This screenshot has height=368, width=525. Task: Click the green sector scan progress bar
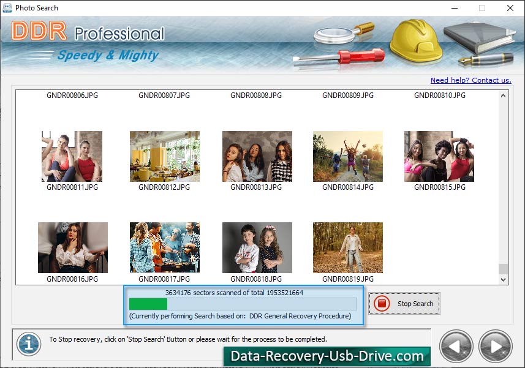(243, 304)
